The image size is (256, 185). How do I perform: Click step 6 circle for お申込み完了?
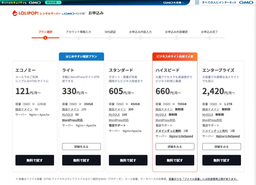pos(209,38)
